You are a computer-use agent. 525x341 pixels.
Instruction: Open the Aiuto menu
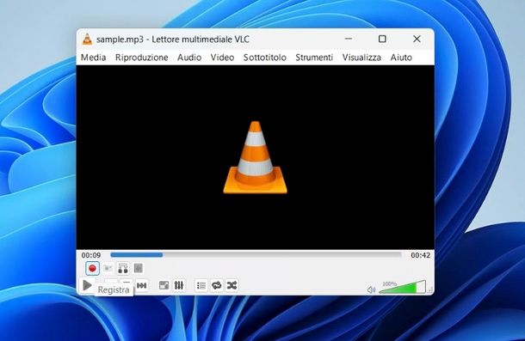coord(401,58)
